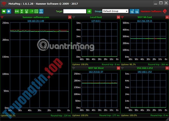Maximize the MetaPing window
169x121 pixels.
(161, 3)
